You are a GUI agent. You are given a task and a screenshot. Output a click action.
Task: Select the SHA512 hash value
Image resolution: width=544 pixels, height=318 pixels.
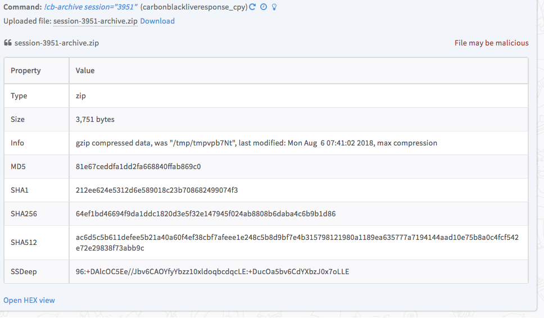(x=297, y=243)
